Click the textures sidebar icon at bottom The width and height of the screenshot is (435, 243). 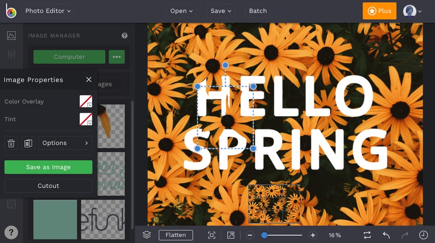point(12,204)
